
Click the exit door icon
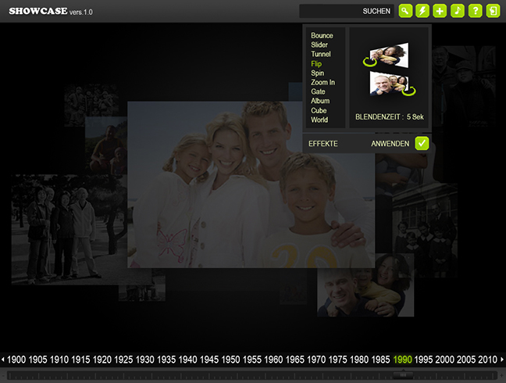(x=493, y=11)
